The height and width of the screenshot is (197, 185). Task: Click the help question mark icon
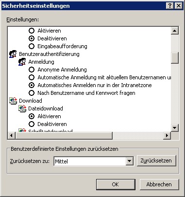click(170, 6)
